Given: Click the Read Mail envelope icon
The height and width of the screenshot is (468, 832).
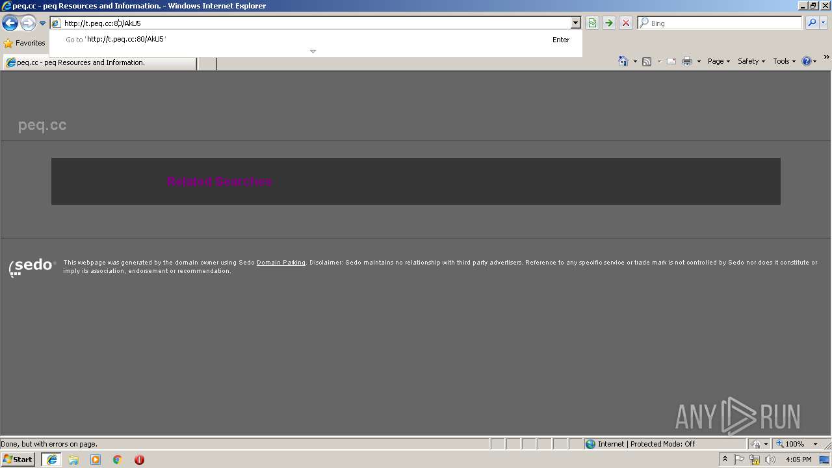Looking at the screenshot, I should [671, 61].
